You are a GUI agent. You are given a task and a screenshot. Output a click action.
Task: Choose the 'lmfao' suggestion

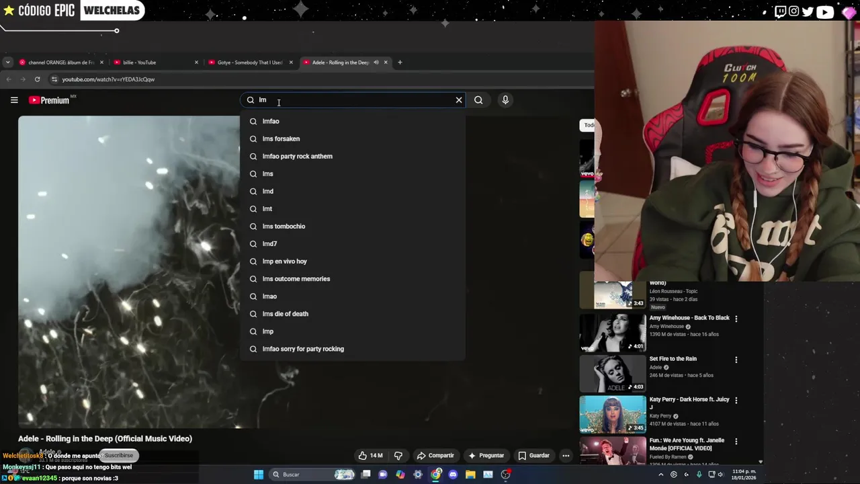(353, 121)
